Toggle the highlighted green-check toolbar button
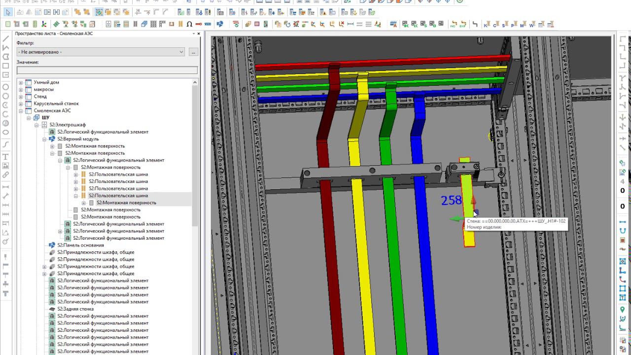Viewport: 631px width, 355px height. [x=99, y=12]
